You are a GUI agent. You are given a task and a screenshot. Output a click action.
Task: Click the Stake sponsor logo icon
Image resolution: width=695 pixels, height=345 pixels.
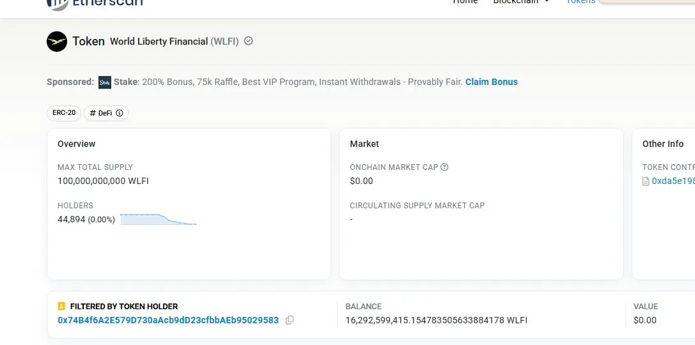(x=105, y=82)
